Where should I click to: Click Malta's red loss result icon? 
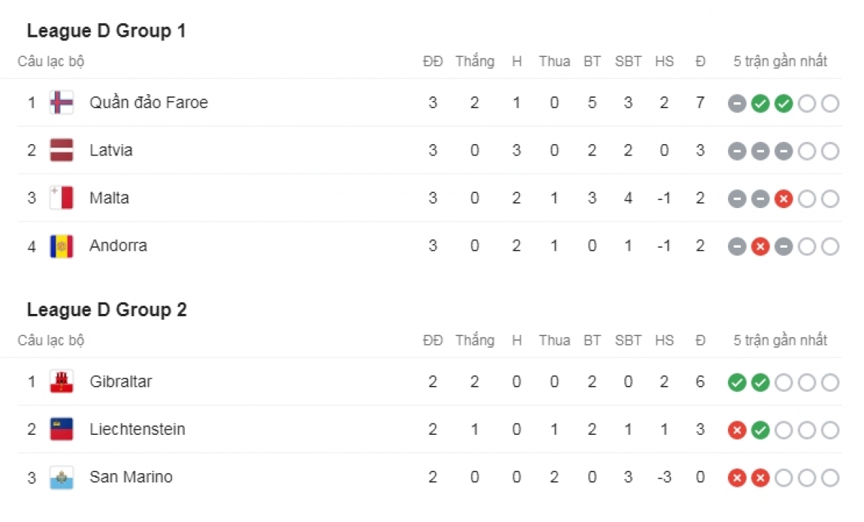click(783, 199)
